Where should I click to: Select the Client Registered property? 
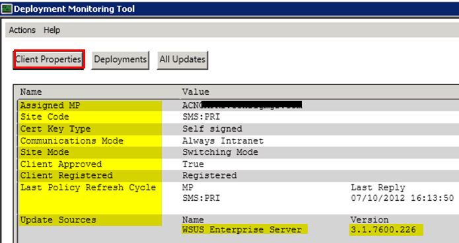pos(67,175)
